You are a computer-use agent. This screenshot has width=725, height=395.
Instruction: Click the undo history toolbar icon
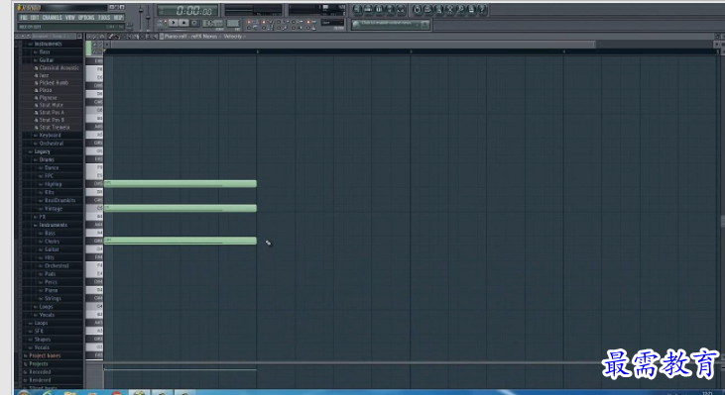pyautogui.click(x=418, y=9)
